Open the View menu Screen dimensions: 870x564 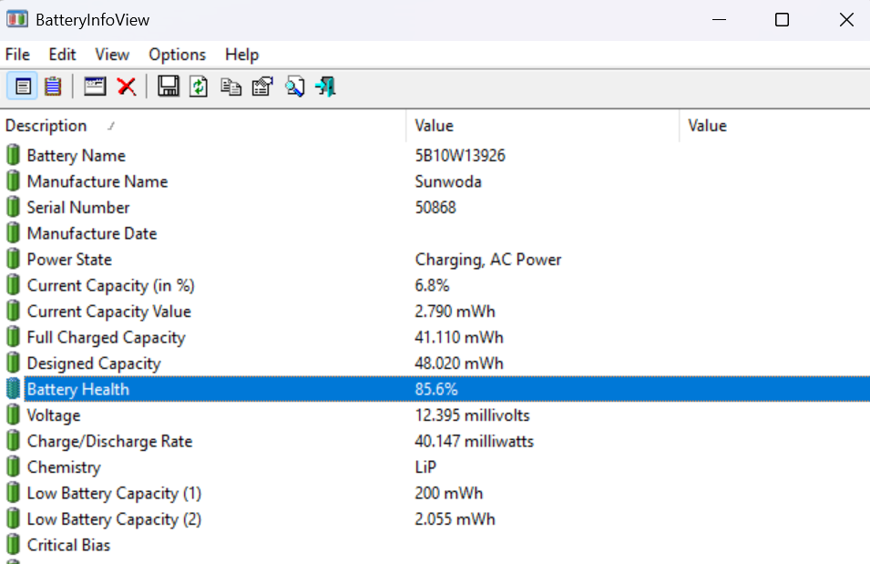[x=112, y=55]
